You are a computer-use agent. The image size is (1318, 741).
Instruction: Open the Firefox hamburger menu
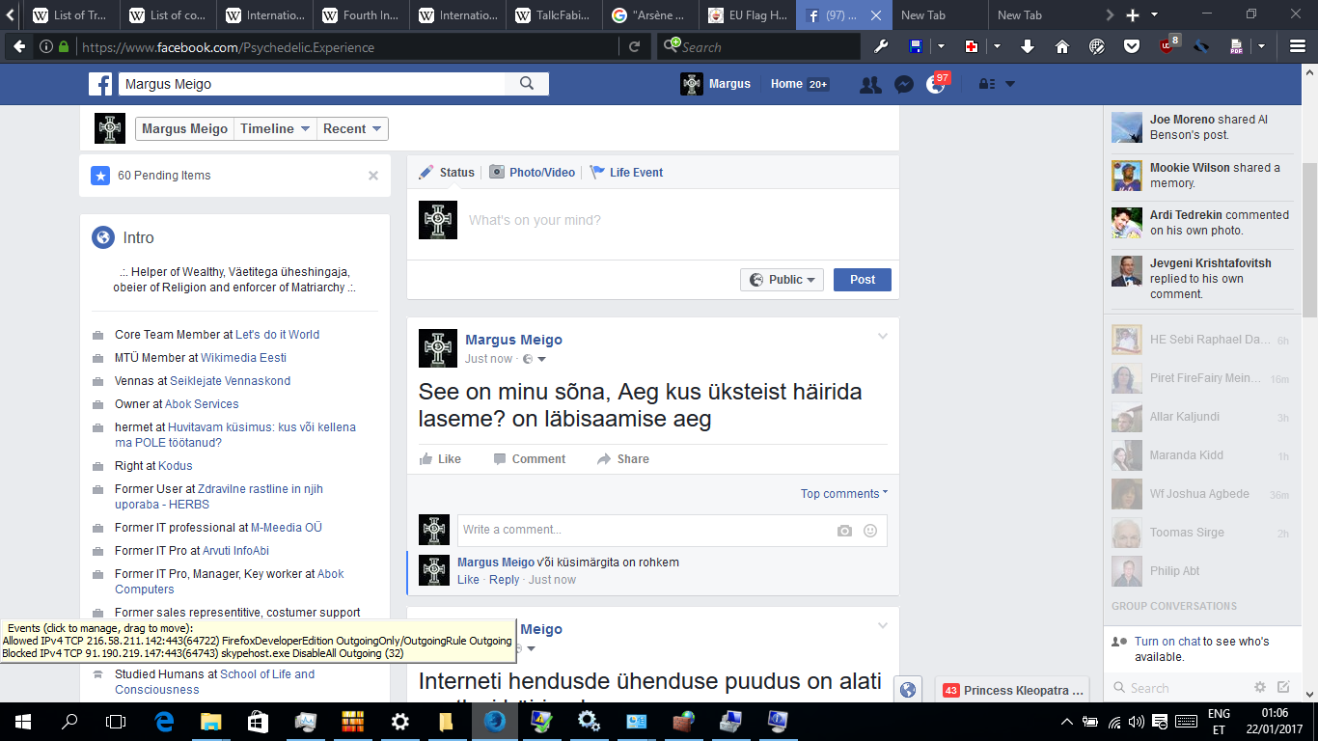coord(1298,46)
